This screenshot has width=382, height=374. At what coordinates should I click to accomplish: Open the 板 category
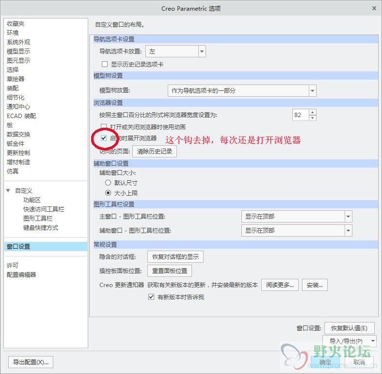coord(10,125)
